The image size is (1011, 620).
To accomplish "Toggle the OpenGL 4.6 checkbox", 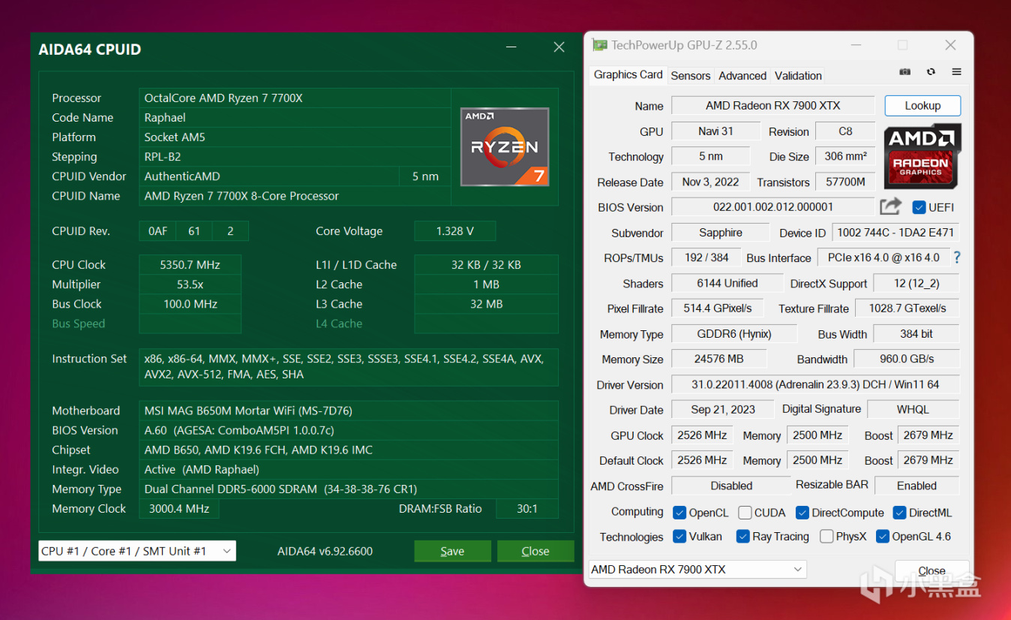I will pos(883,537).
